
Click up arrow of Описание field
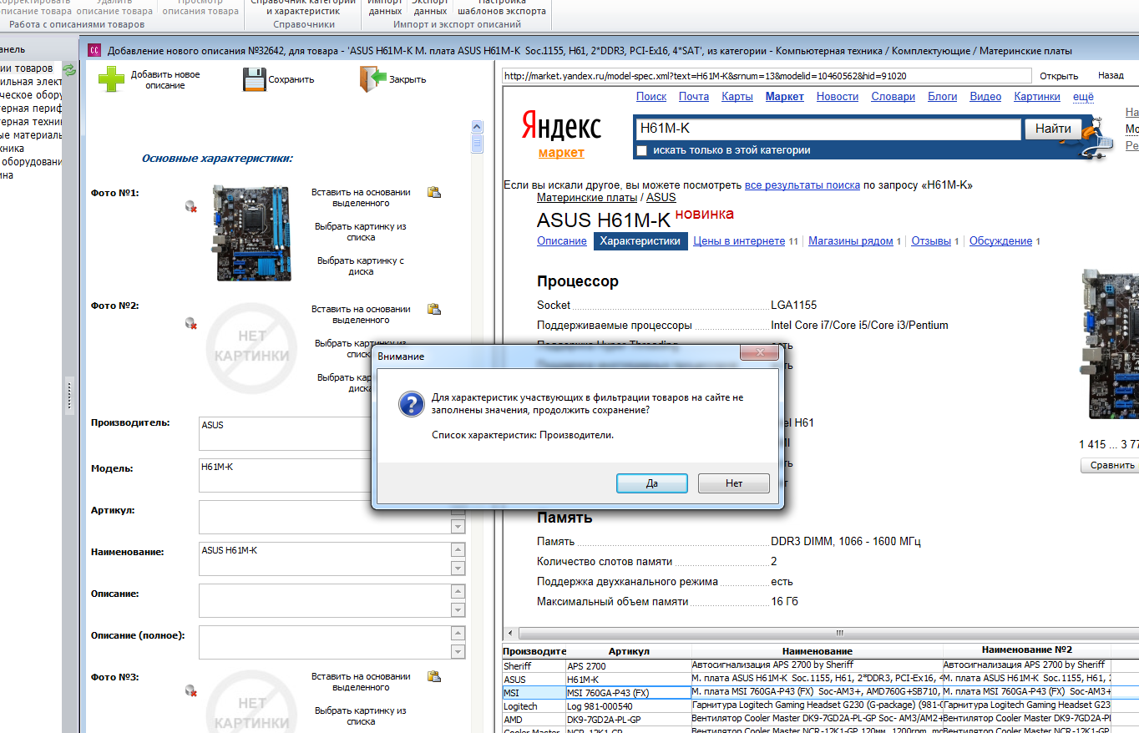(x=458, y=592)
